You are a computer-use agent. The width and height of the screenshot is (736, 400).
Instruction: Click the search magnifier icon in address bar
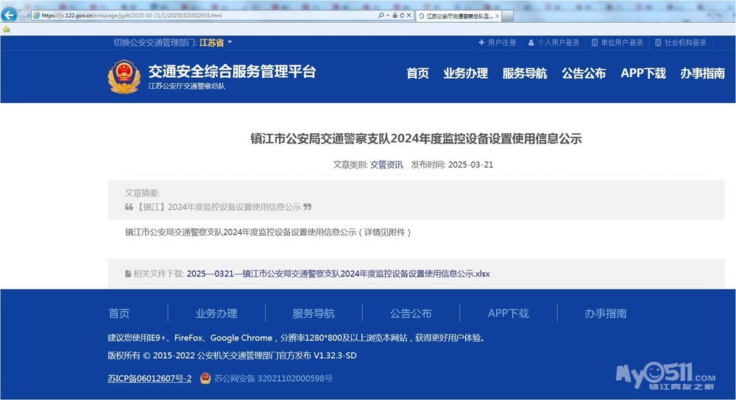click(x=380, y=15)
